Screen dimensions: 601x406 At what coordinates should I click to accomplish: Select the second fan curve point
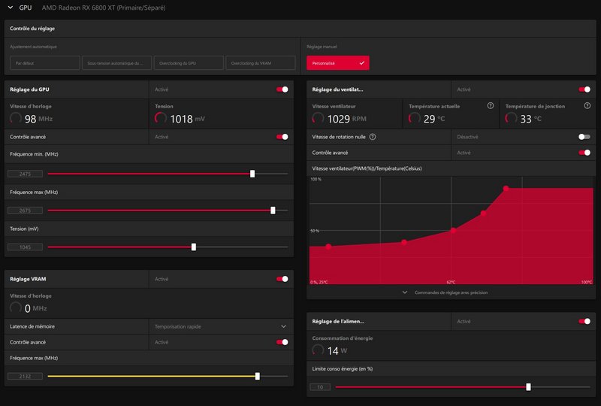point(404,242)
